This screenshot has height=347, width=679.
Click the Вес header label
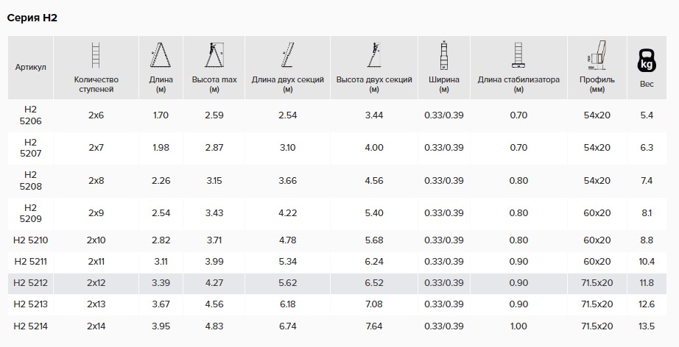click(x=647, y=84)
